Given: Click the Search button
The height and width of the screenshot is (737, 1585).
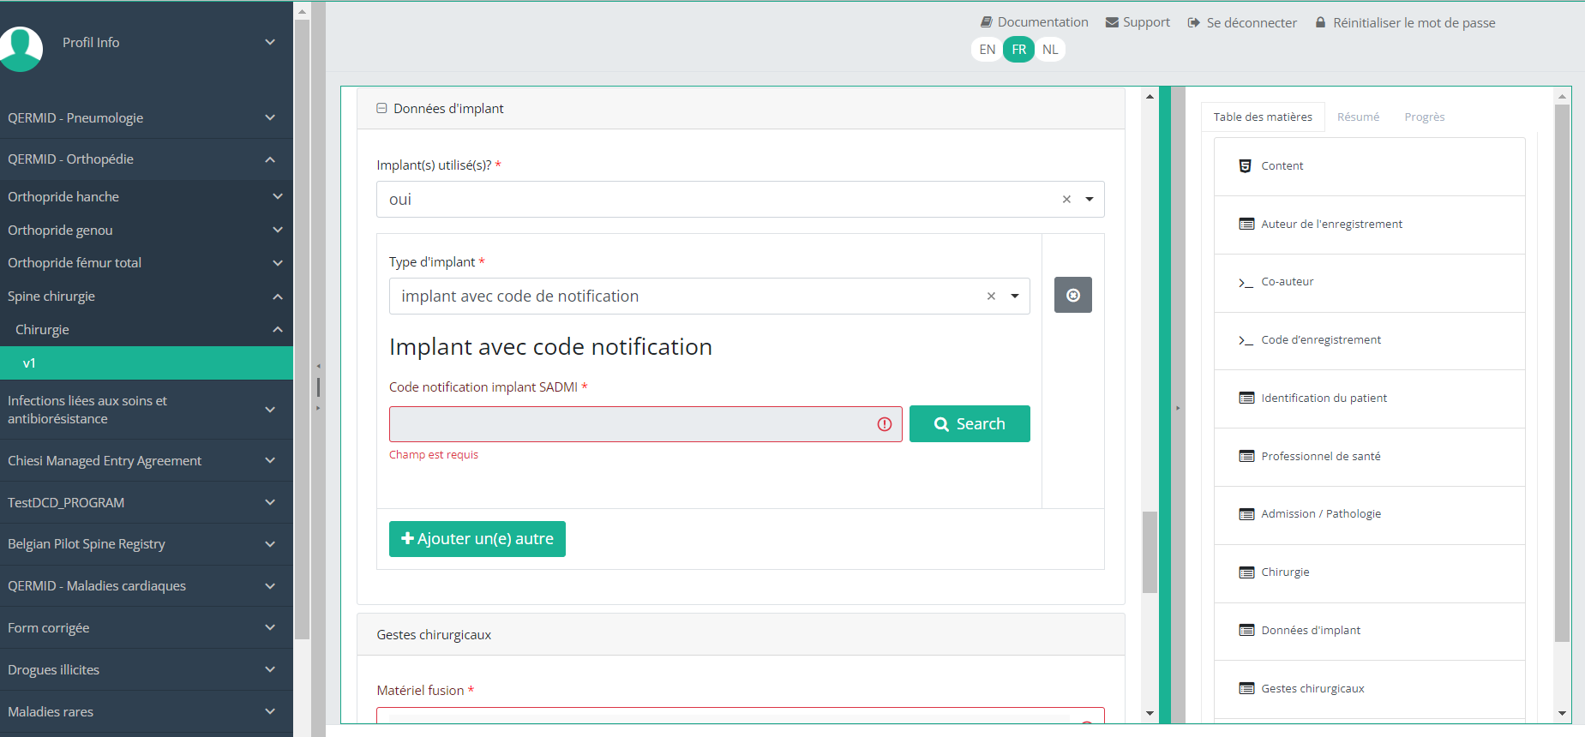Looking at the screenshot, I should point(970,424).
